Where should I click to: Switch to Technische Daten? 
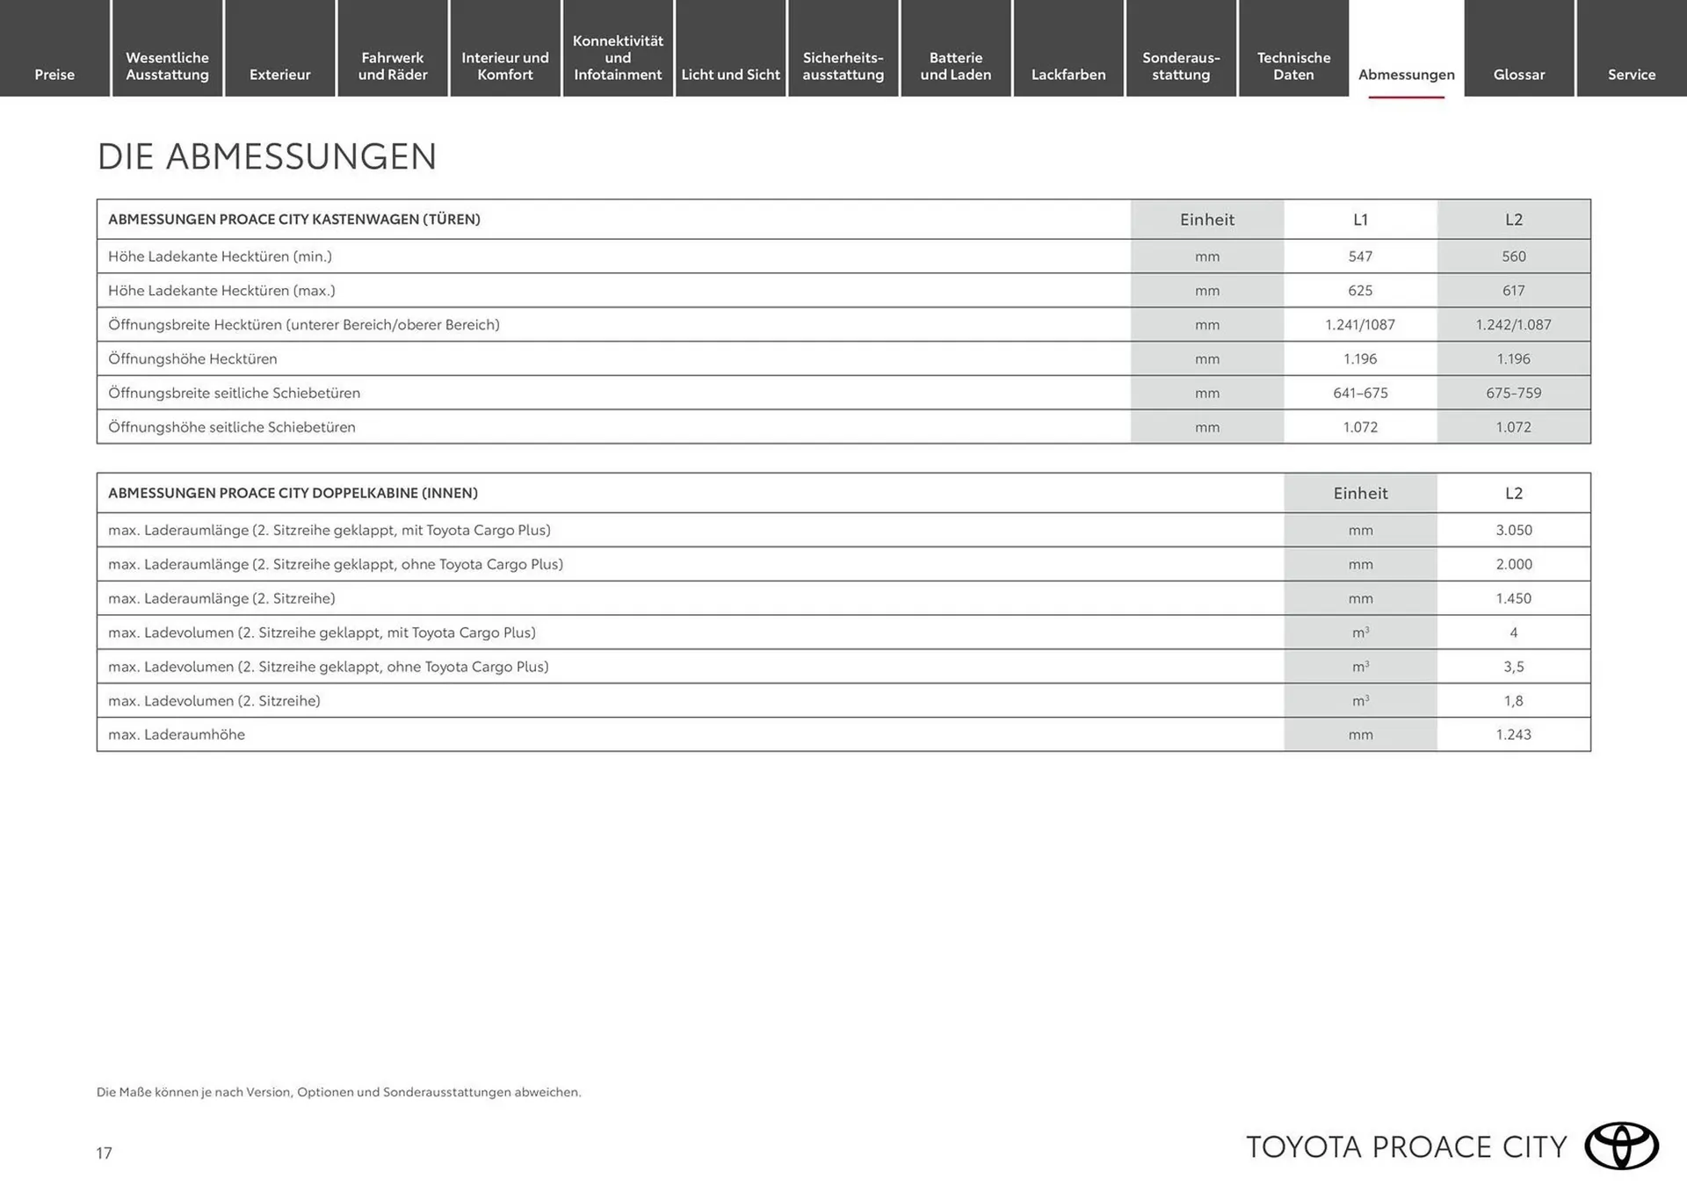1293,66
